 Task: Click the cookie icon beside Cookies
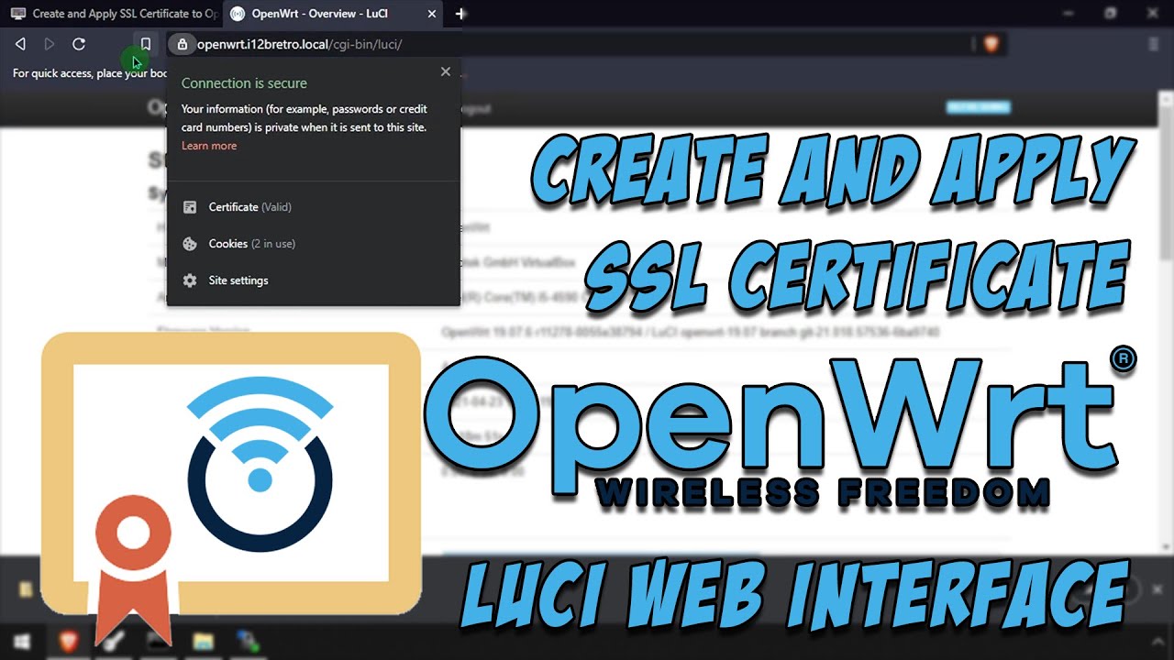[x=190, y=244]
